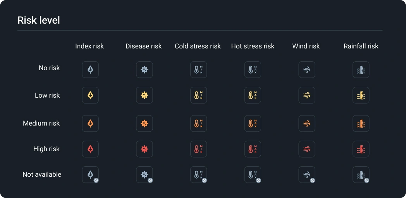Screen dimensions: 406x198
Task: Click the Not available Rainfall risk icon
Action: [361, 175]
